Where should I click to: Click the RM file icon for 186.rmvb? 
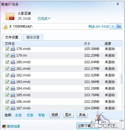(x=13, y=102)
